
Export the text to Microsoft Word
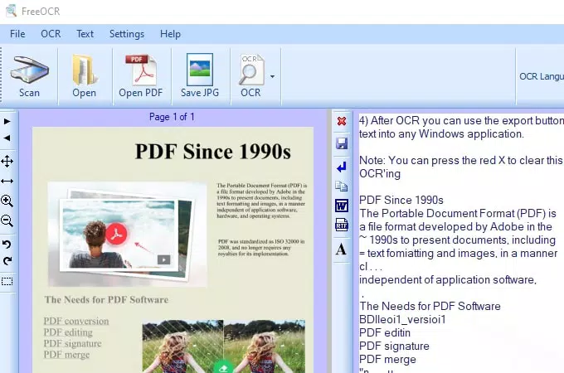coord(342,206)
